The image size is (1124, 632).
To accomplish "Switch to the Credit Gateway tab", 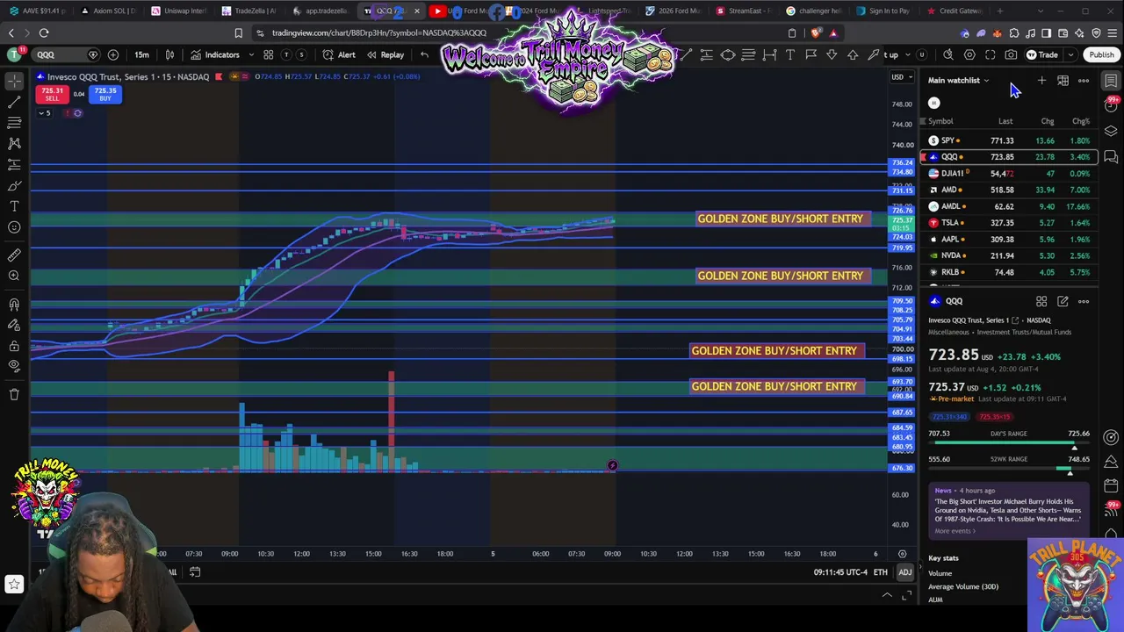I will (955, 11).
